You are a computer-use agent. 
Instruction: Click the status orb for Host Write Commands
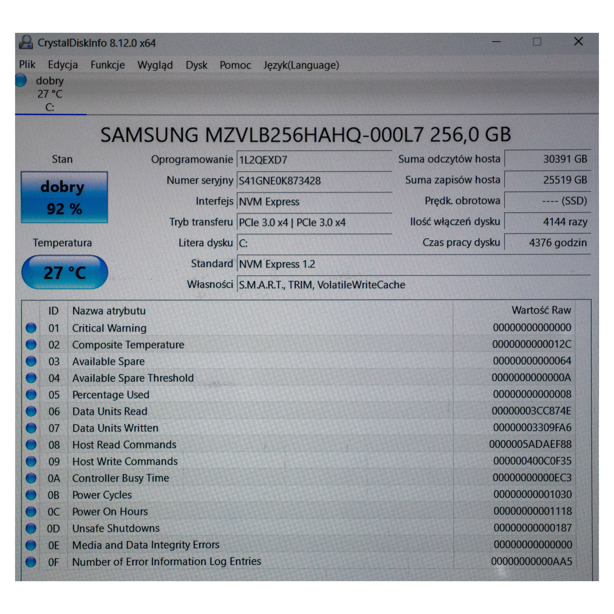[31, 461]
